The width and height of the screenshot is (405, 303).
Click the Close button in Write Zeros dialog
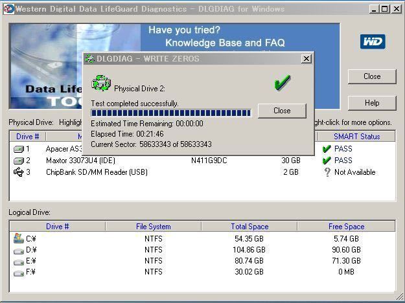282,111
